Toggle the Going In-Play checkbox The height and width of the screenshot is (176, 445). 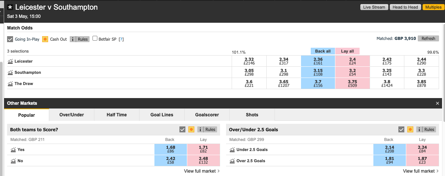(10, 39)
